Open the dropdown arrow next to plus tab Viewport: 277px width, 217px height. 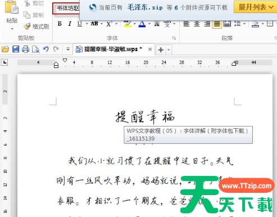pyautogui.click(x=169, y=50)
